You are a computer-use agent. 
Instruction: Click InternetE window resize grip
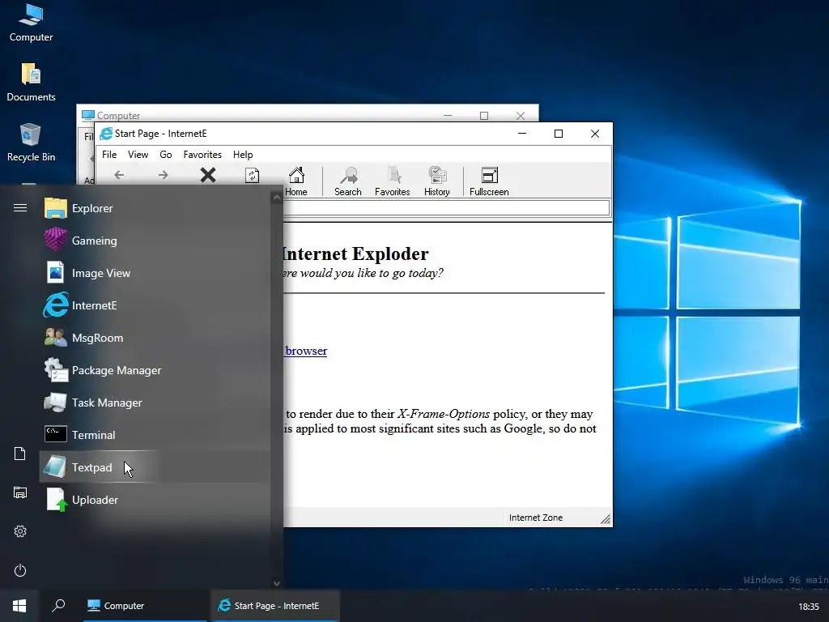[x=606, y=519]
